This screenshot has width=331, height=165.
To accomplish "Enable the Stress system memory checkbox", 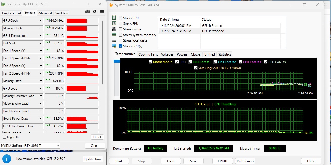I will click(x=120, y=35).
